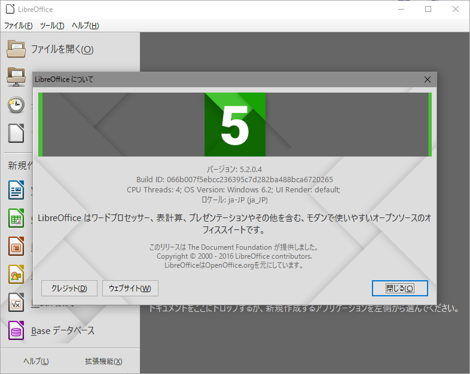Viewport: 470px width, 374px height.
Task: Click the Base データベース label
Action: 63,330
